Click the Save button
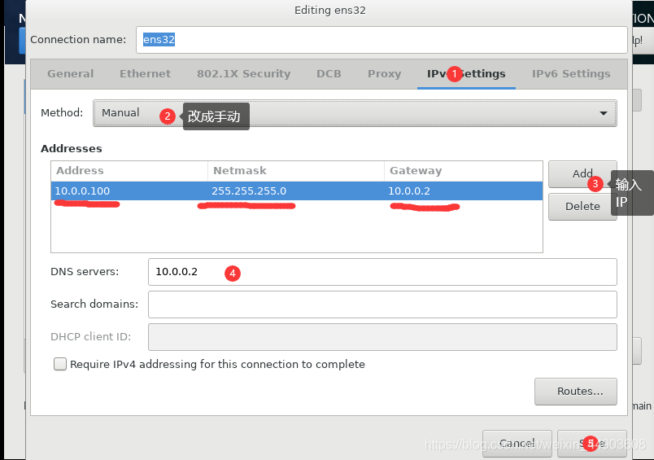Viewport: 654px width, 460px height. [x=591, y=443]
